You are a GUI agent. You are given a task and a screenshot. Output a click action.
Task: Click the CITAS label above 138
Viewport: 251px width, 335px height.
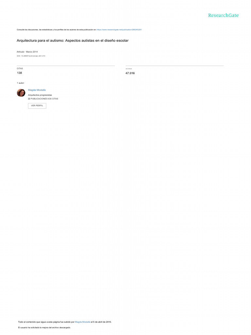[20, 69]
